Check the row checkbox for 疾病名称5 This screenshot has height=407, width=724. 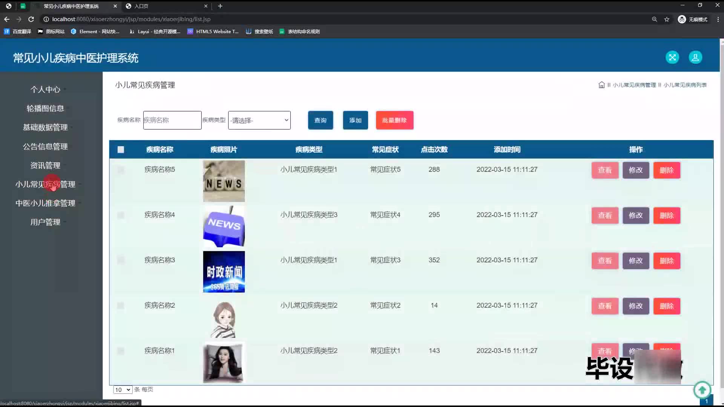[x=121, y=170]
